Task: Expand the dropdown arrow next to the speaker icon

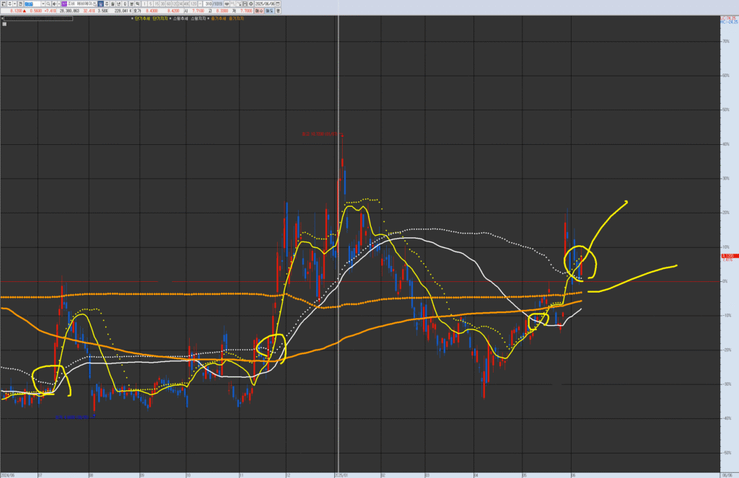Action: 59,4
